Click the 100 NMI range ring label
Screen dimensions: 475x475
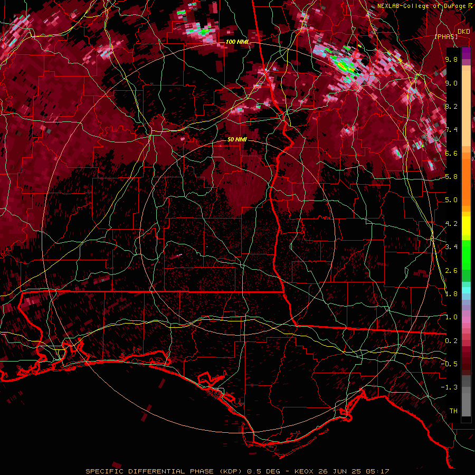pos(237,42)
